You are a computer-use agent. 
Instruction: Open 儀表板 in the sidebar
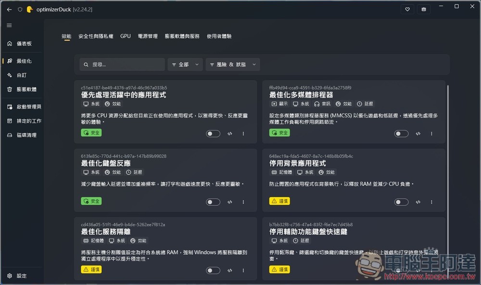point(22,44)
